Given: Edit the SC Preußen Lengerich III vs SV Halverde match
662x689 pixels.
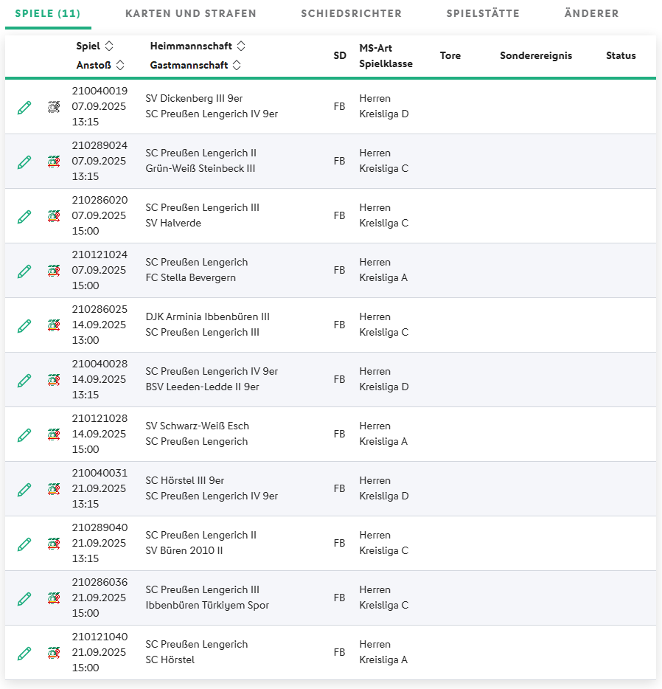Looking at the screenshot, I should click(24, 217).
